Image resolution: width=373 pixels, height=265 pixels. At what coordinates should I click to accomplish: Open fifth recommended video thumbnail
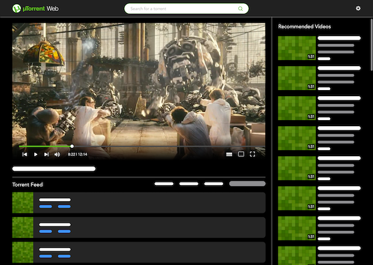pyautogui.click(x=297, y=168)
